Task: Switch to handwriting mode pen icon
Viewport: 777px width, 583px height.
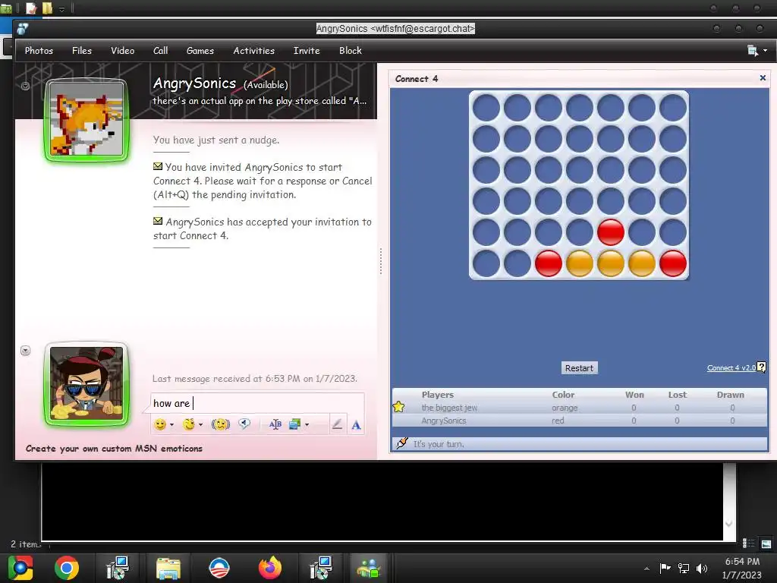Action: click(337, 424)
